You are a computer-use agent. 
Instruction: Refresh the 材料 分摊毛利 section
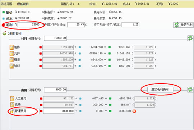(x=190, y=38)
